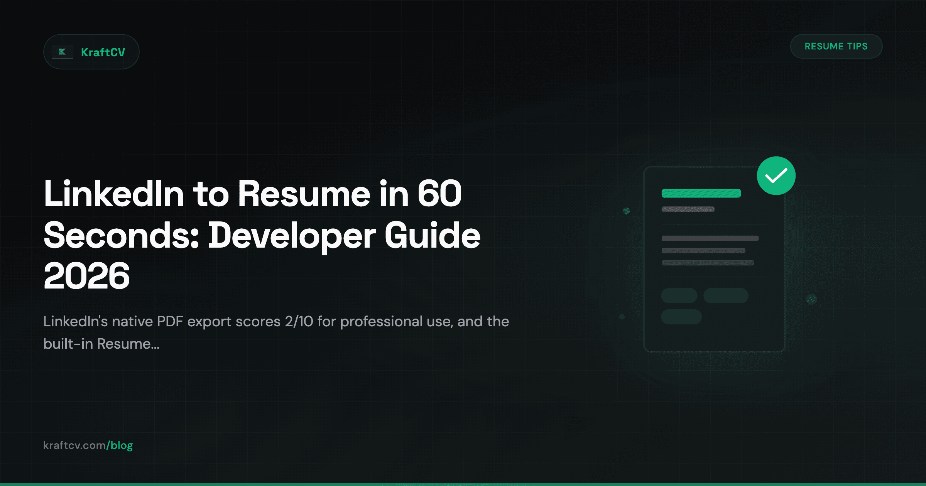This screenshot has height=486, width=926.
Task: Click the green progress bar in the document preview
Action: point(701,193)
